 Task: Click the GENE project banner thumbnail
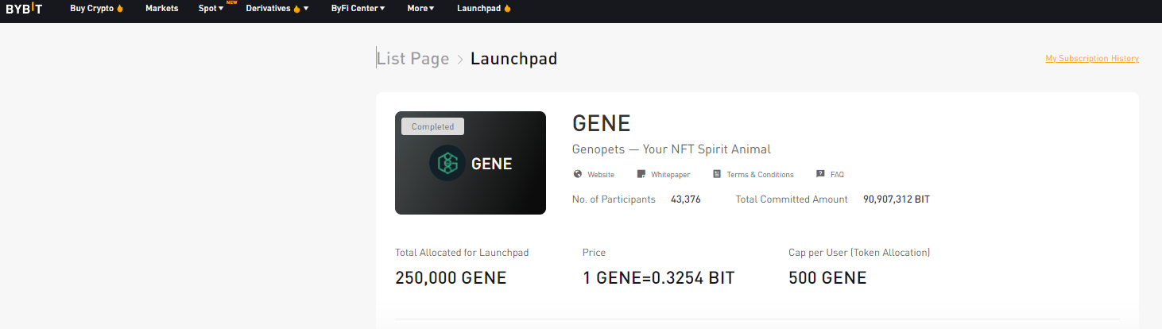click(x=471, y=163)
